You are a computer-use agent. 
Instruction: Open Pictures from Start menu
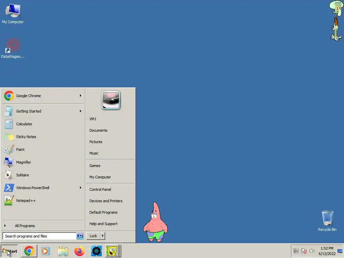pyautogui.click(x=96, y=142)
